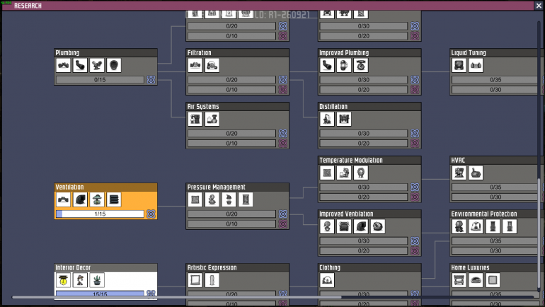
Task: Select the bed icon in Home Luxuries
Action: (x=459, y=280)
